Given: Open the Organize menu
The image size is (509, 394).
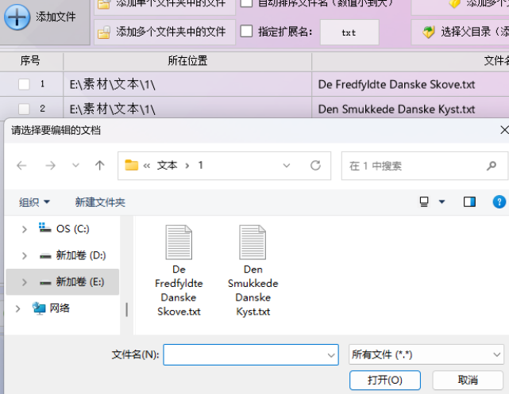Looking at the screenshot, I should click(35, 202).
